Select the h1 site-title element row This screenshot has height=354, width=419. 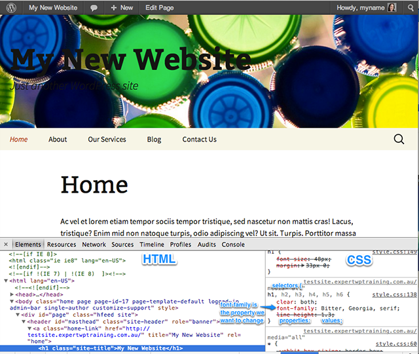coord(132,348)
